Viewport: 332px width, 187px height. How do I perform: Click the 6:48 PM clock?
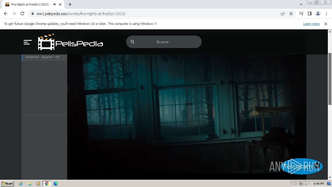(x=319, y=184)
